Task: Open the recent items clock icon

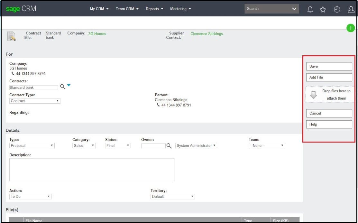Action: (337, 9)
